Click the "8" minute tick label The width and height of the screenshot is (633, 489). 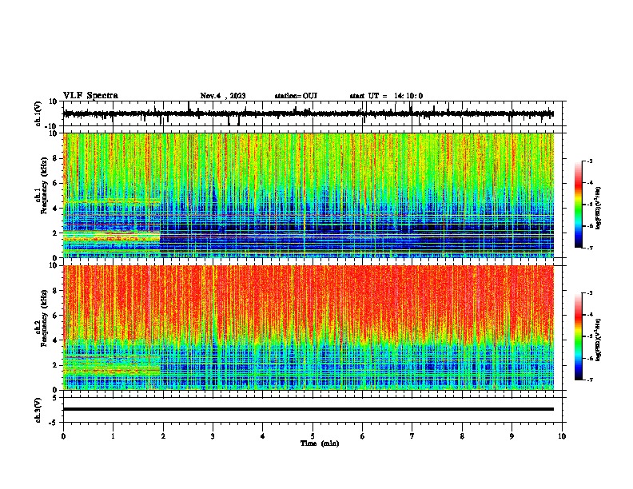[462, 436]
